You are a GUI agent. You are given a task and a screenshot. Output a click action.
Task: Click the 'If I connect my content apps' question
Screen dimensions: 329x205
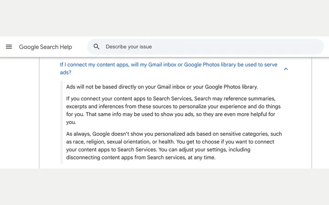[169, 68]
